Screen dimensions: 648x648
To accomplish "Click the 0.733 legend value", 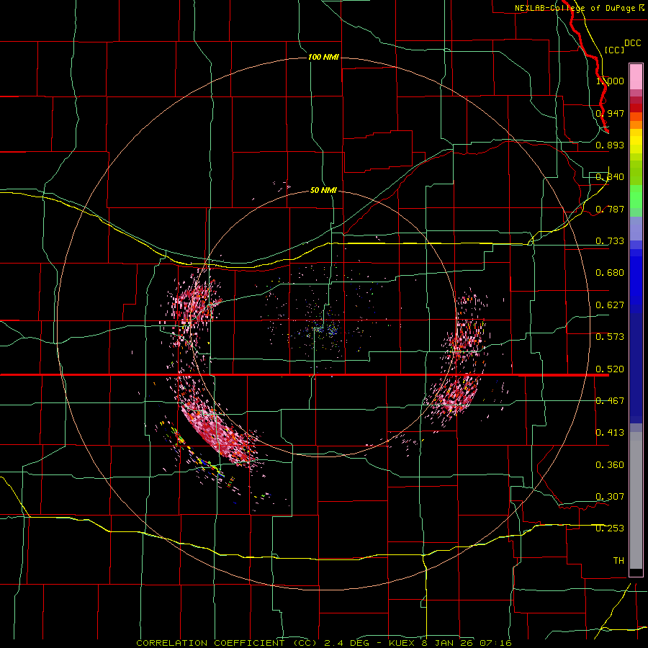I will tap(610, 241).
